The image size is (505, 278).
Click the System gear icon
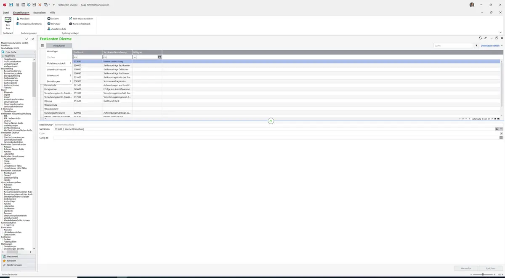click(49, 19)
